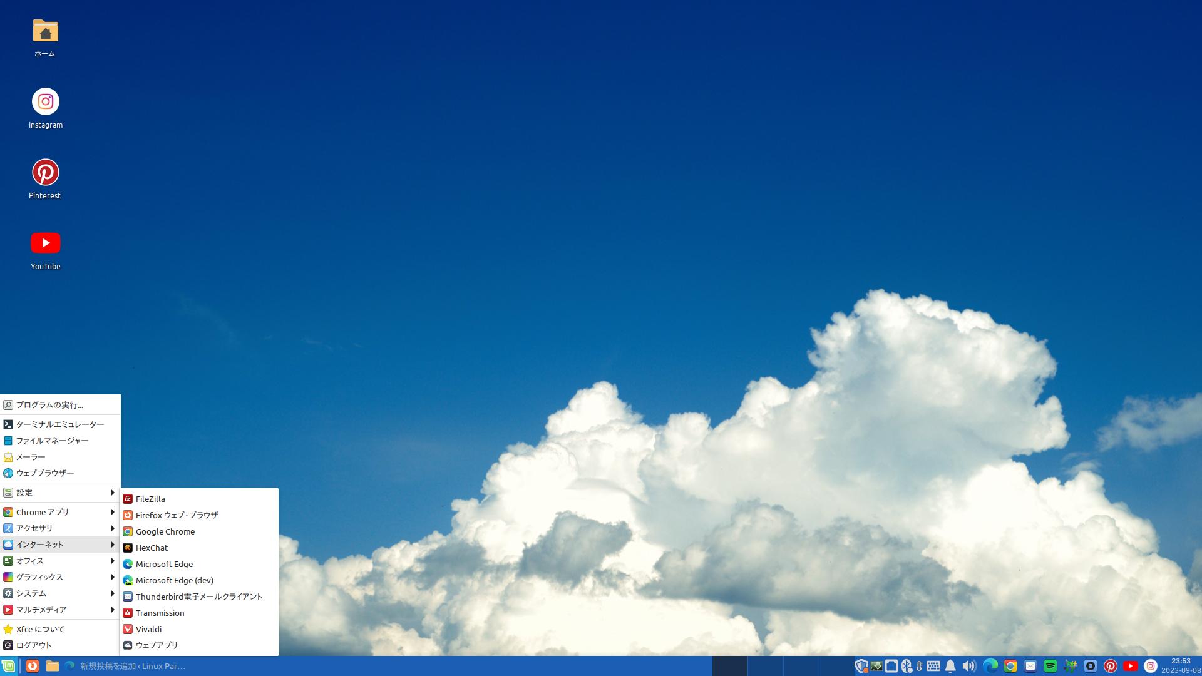
Task: Open the Bluetooth tray icon
Action: [x=907, y=666]
